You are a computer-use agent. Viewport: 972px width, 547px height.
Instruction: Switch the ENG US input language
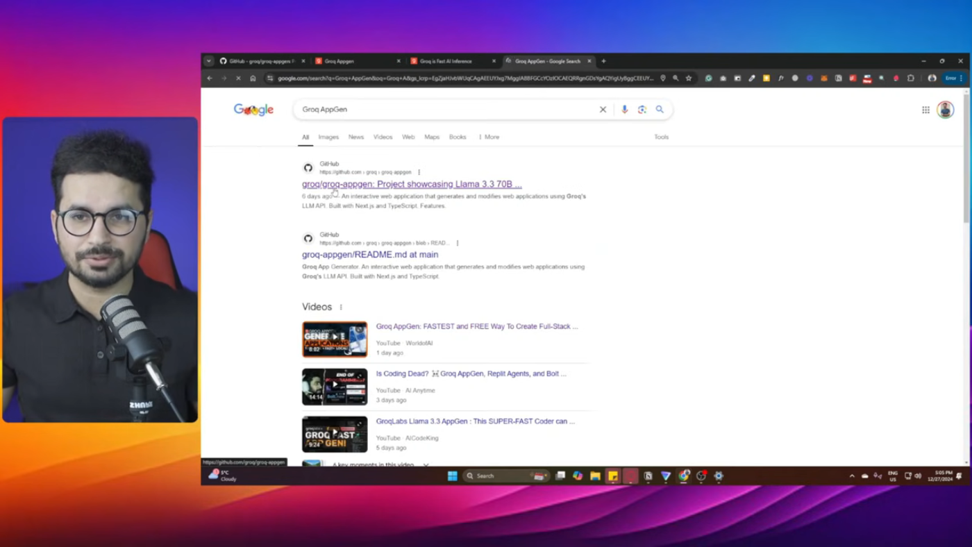pos(893,476)
